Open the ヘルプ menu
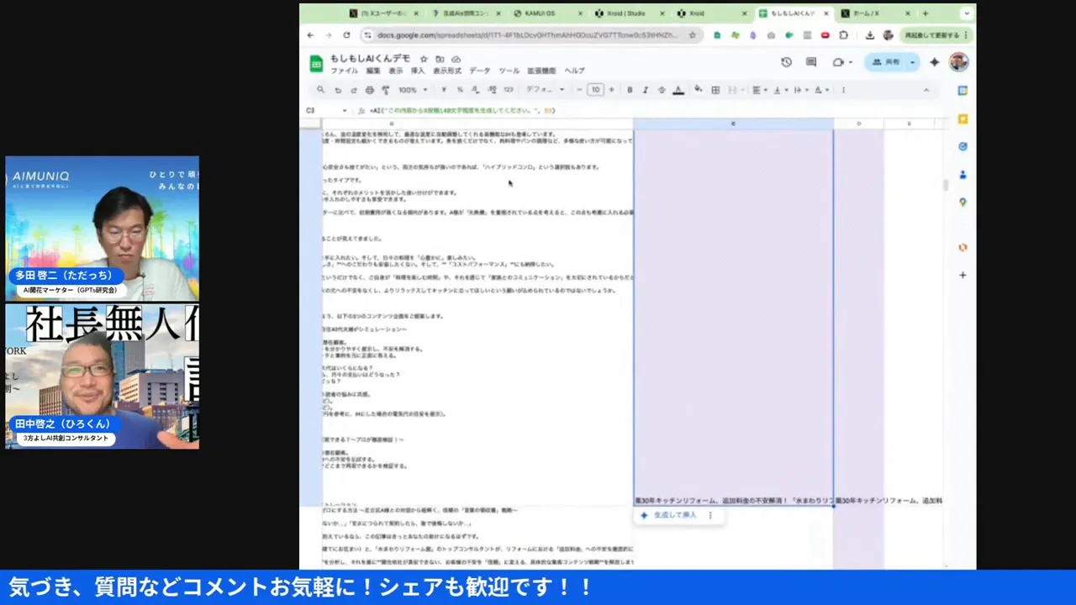 [575, 71]
